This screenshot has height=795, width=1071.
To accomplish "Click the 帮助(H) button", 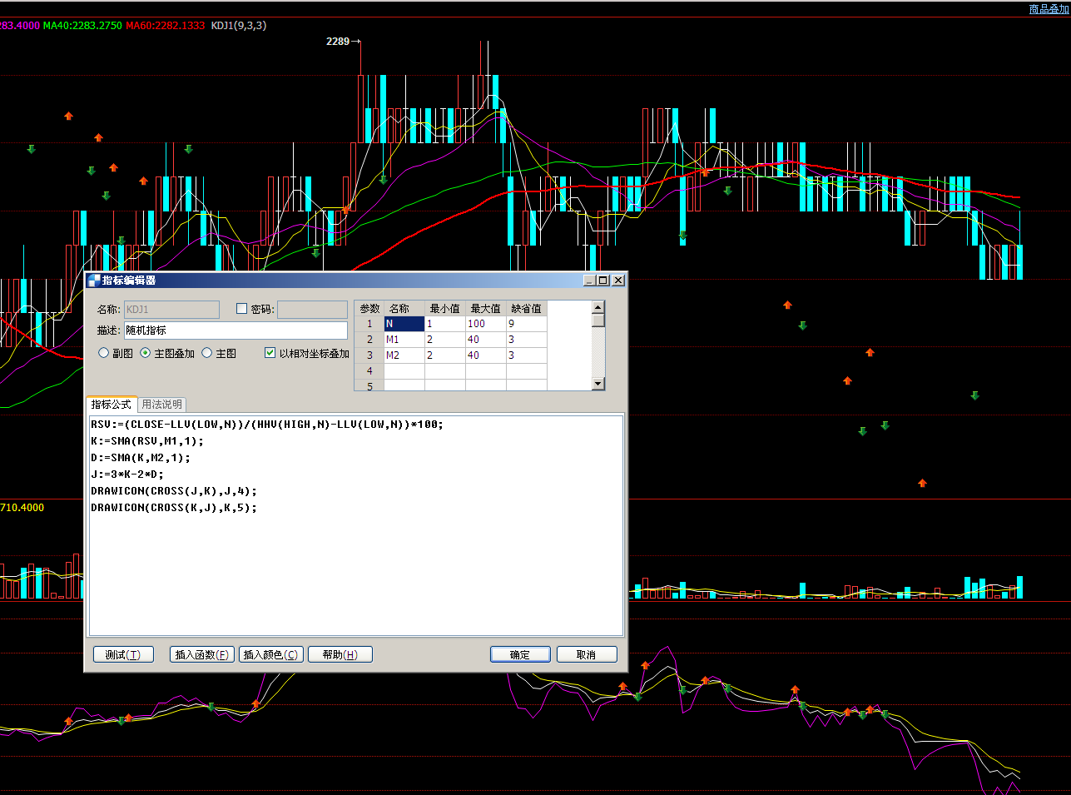I will [x=340, y=655].
